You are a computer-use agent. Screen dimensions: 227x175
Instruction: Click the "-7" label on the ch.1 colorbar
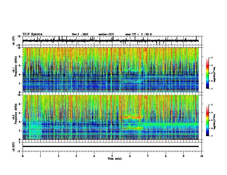(x=212, y=89)
